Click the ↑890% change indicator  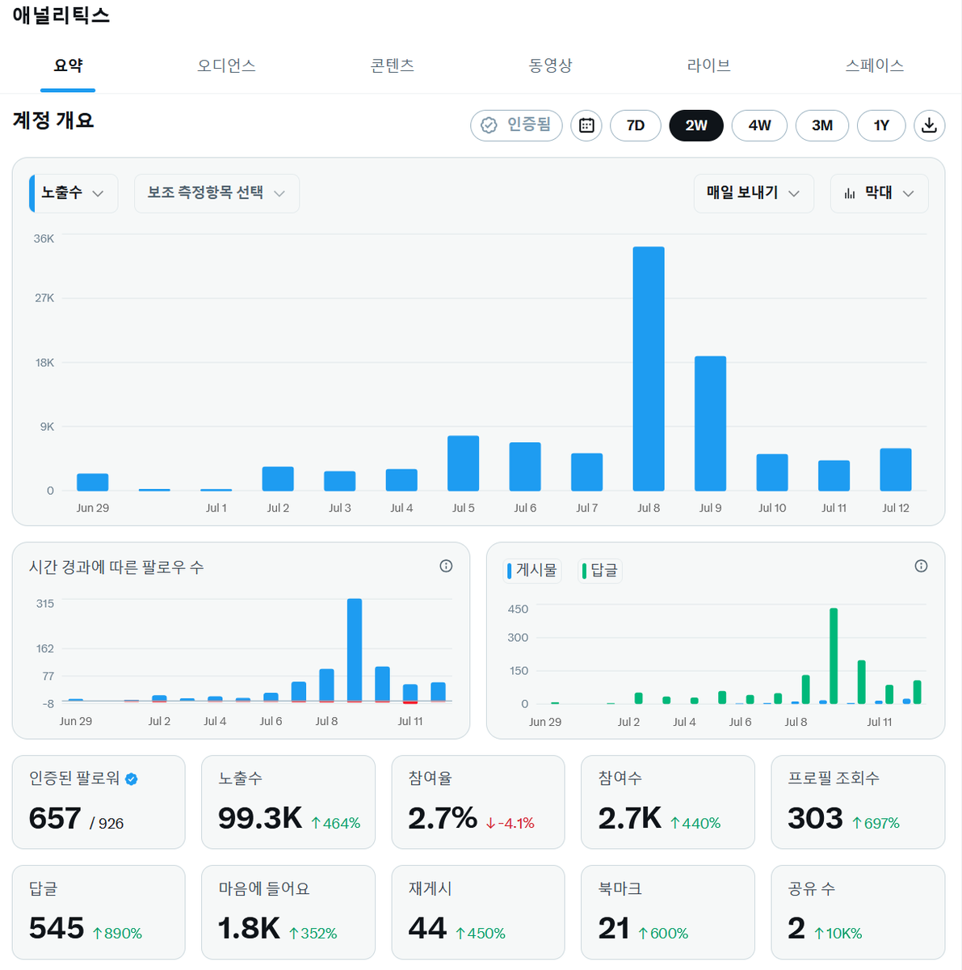coord(117,933)
